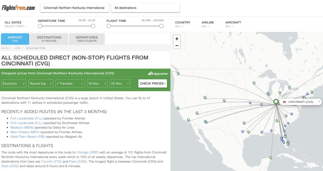Screen dimensions: 323x171
Task: Expand the Country filter
Action: tap(182, 24)
